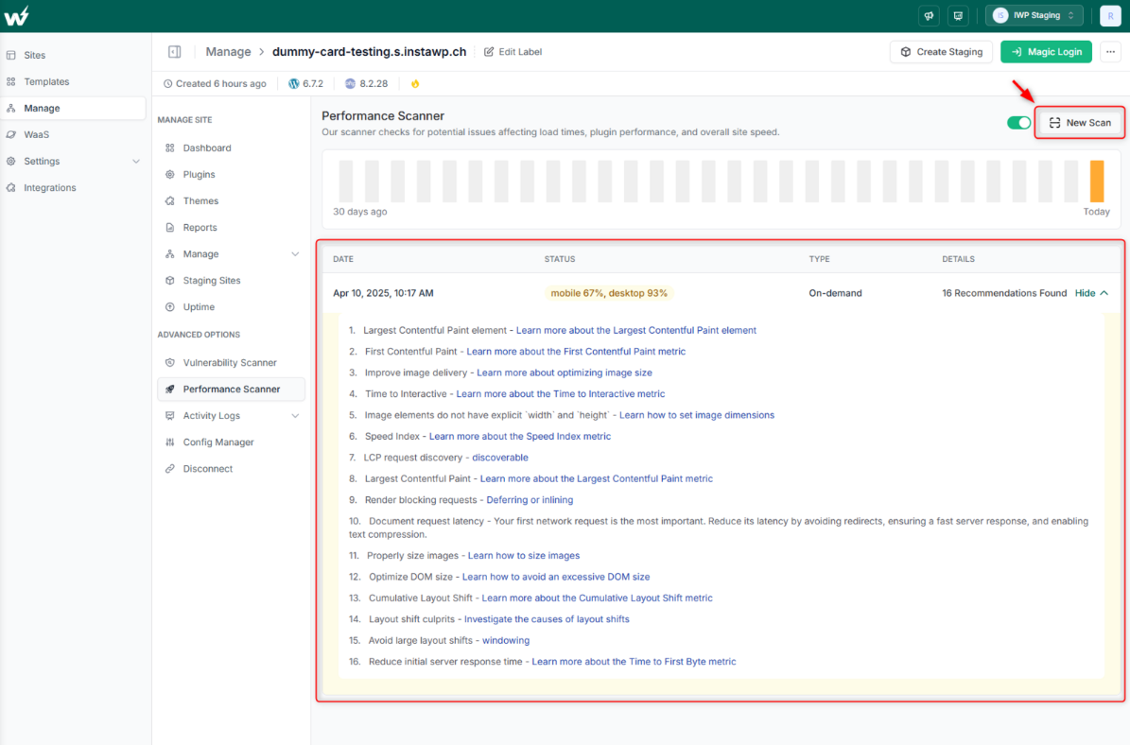
Task: Open link about Time to First Byte
Action: 634,662
